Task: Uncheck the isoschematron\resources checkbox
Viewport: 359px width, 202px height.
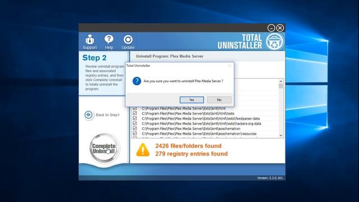Action: [x=135, y=134]
